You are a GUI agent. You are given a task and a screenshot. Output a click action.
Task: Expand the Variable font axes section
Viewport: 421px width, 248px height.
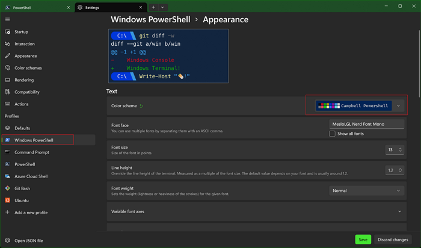[x=257, y=211]
